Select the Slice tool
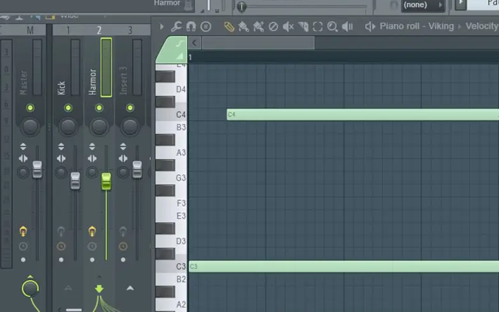The height and width of the screenshot is (312, 499). [303, 27]
